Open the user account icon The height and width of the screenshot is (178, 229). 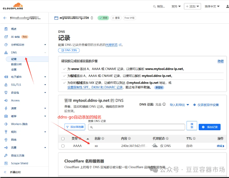228,6
